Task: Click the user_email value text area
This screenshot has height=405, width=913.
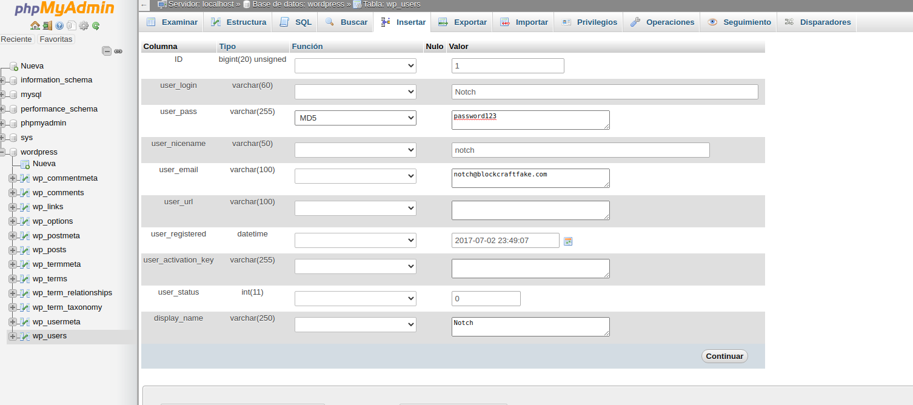Action: tap(530, 178)
